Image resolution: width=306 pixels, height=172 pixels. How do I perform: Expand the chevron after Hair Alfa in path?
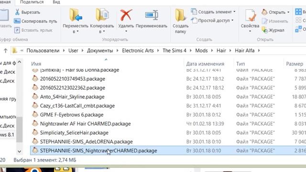point(259,51)
